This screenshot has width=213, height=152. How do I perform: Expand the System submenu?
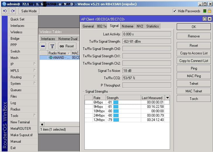click(x=35, y=83)
